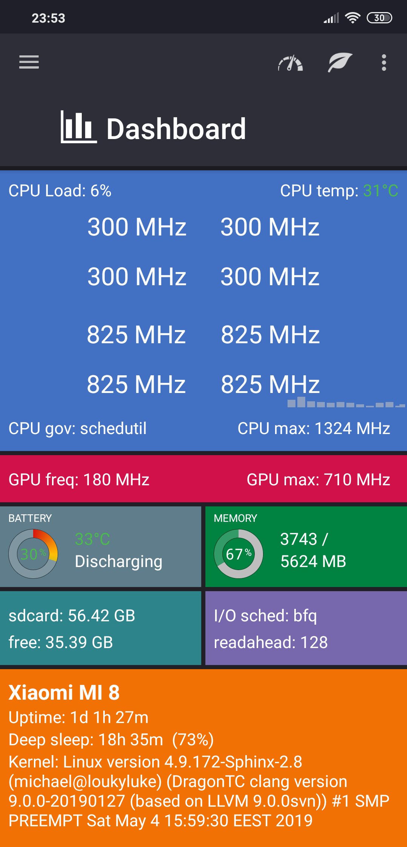The height and width of the screenshot is (847, 407).
Task: Open the three-dot overflow menu
Action: coord(384,63)
